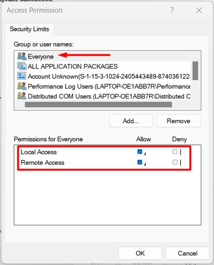This screenshot has height=265, width=214.
Task: Select Performance Log Users entry
Action: point(109,86)
